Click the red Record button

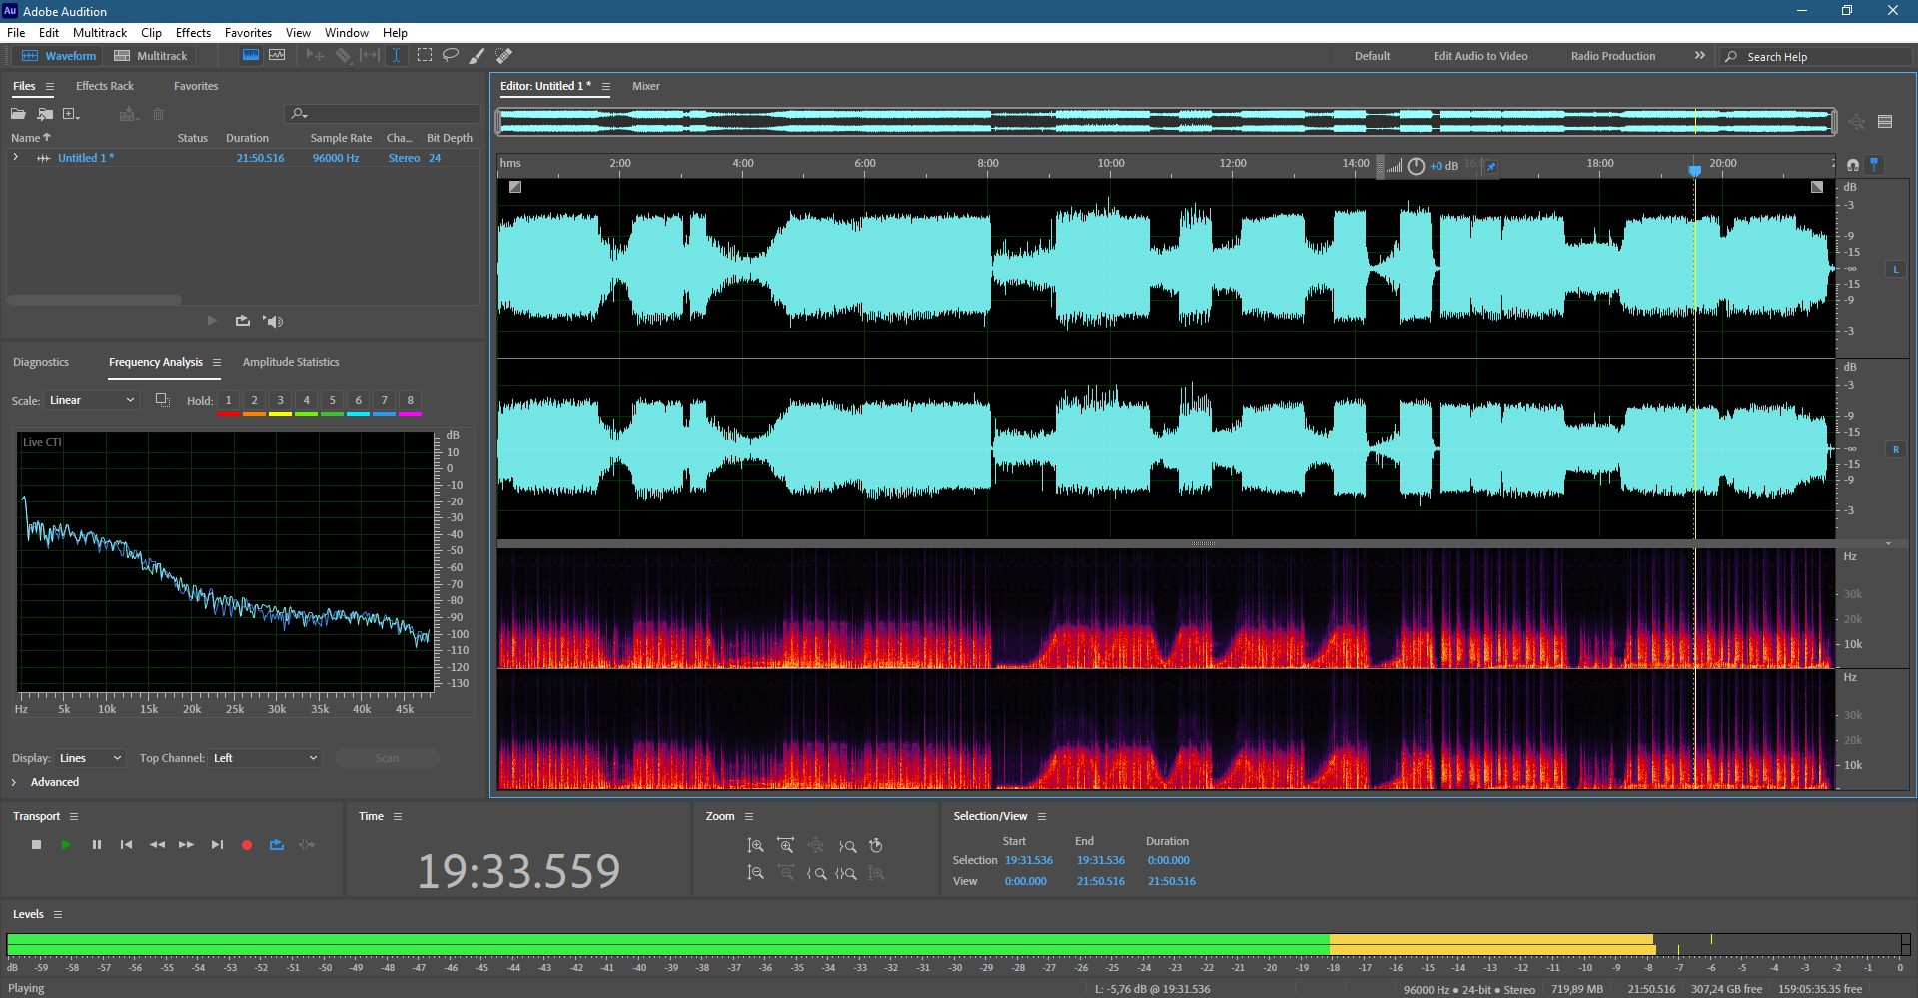[247, 845]
